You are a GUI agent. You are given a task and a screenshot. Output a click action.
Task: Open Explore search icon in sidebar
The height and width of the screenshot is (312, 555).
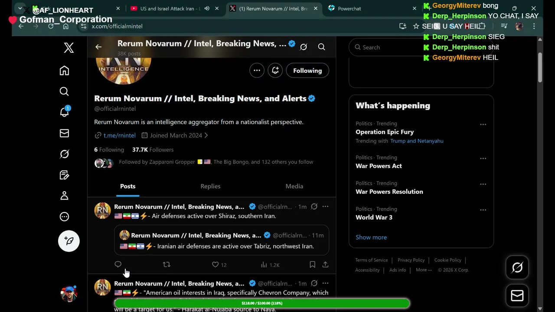pyautogui.click(x=64, y=91)
